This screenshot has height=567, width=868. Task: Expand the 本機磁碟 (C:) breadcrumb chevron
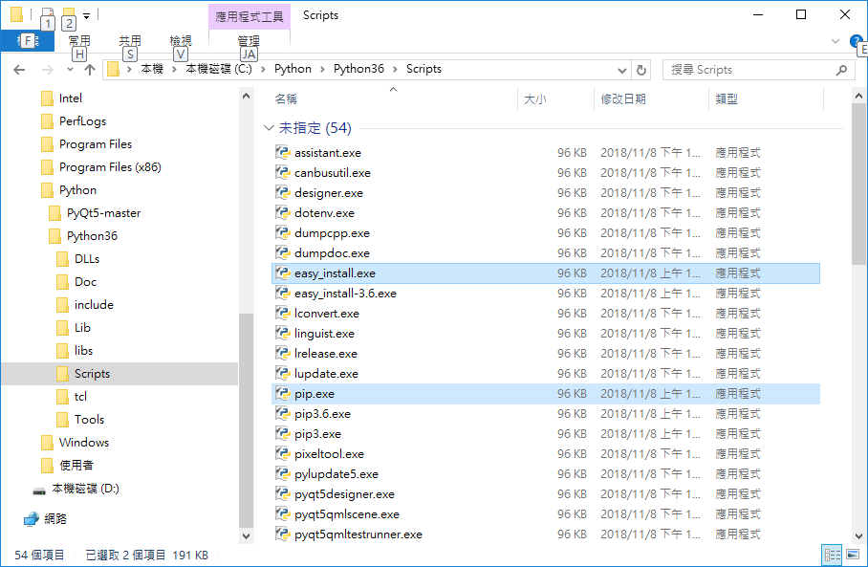263,69
